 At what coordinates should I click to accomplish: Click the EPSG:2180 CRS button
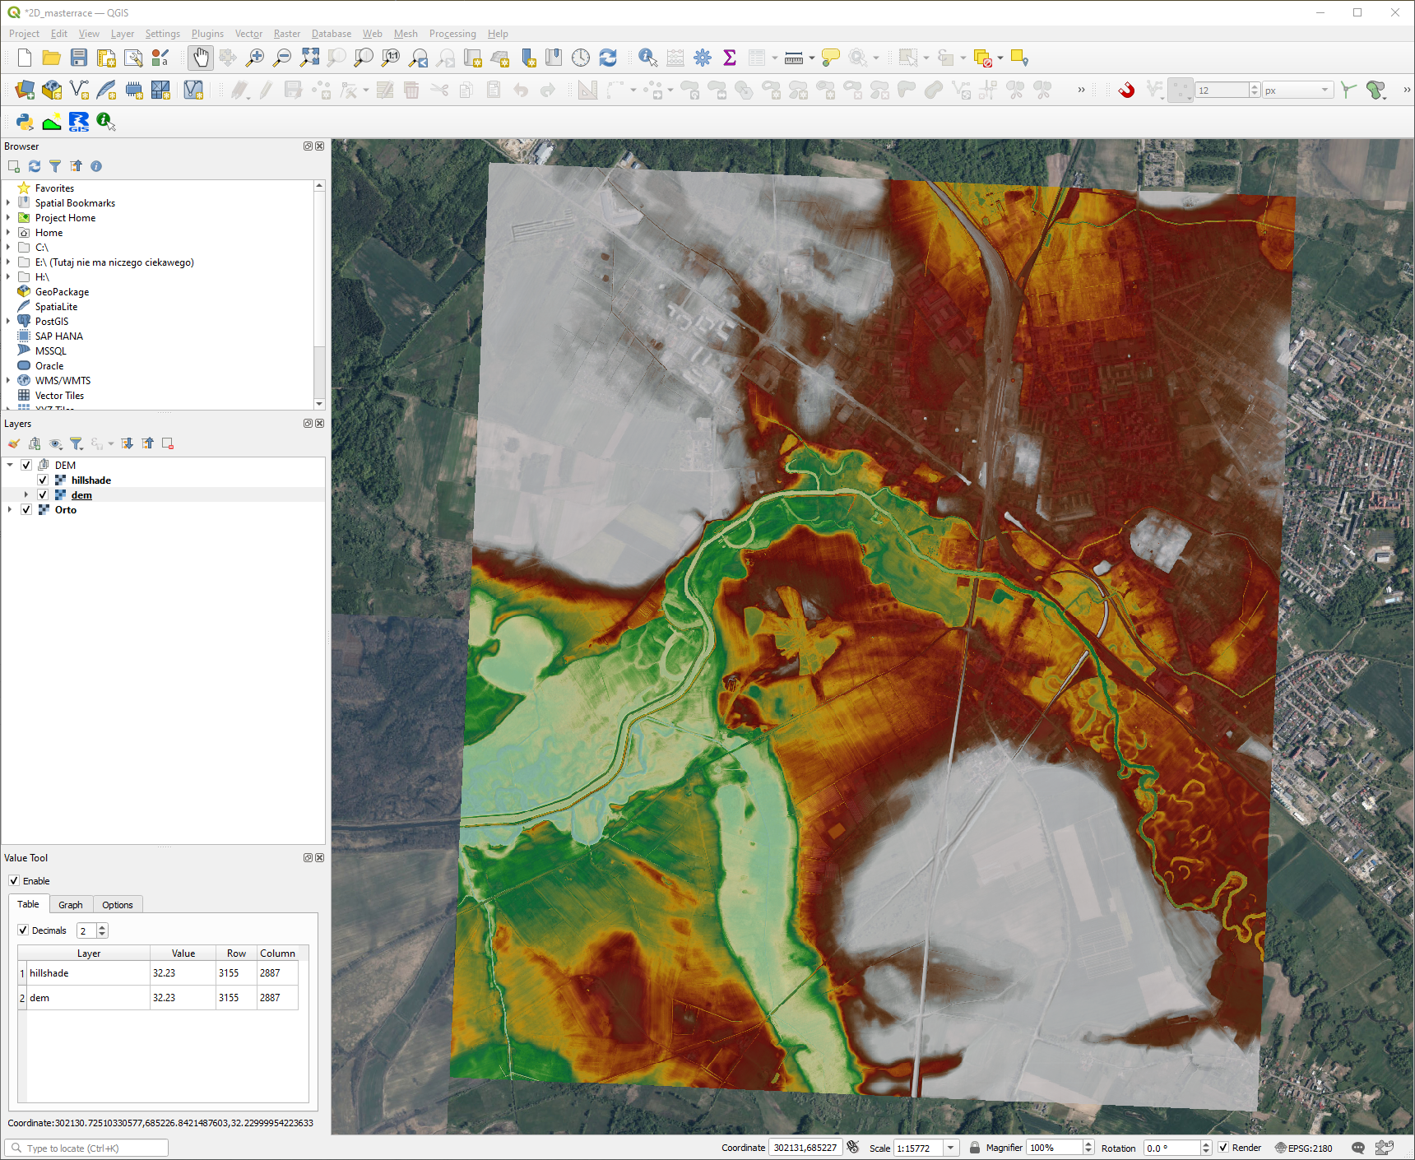coord(1303,1148)
